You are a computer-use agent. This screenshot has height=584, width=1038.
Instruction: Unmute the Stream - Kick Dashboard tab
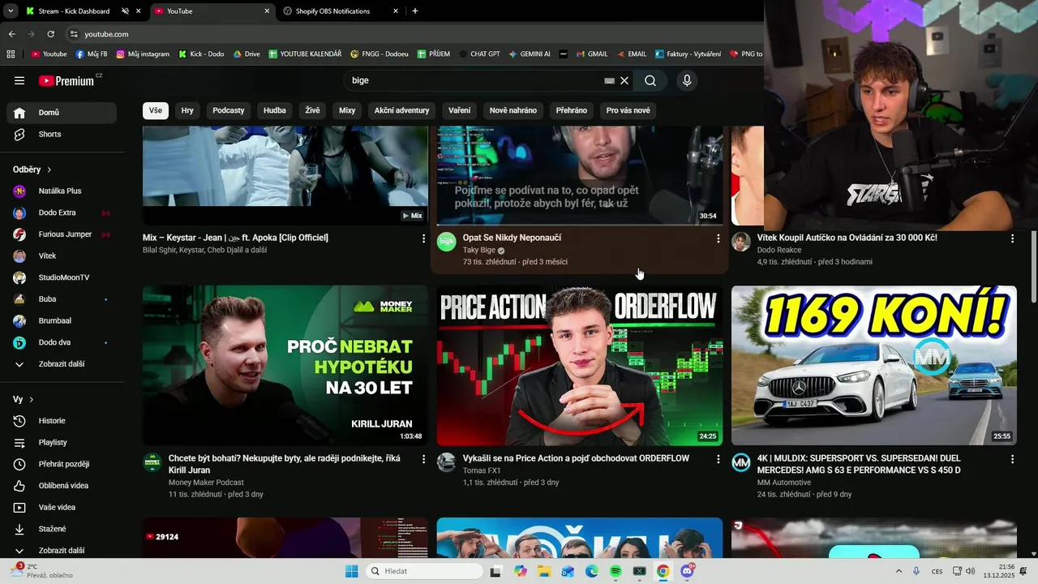[125, 11]
